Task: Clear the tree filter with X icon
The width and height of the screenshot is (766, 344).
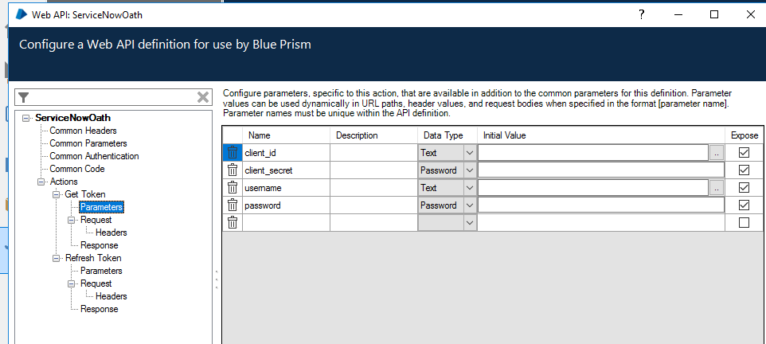Action: (x=203, y=97)
